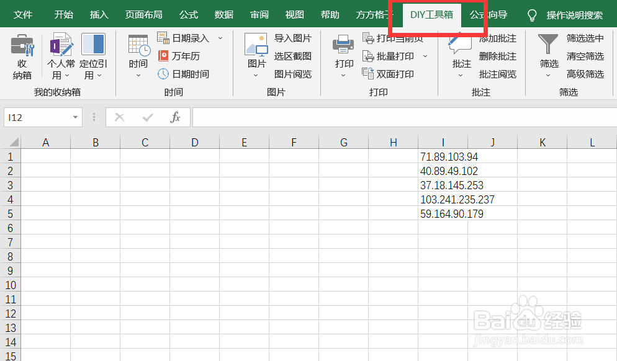The image size is (617, 361).
Task: Click 选区截图 to capture selection
Action: [293, 56]
